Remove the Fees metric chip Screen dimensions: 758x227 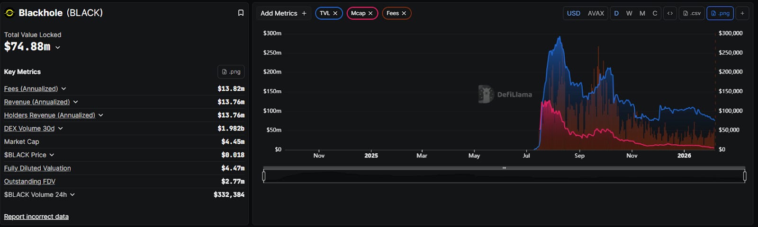click(x=404, y=13)
